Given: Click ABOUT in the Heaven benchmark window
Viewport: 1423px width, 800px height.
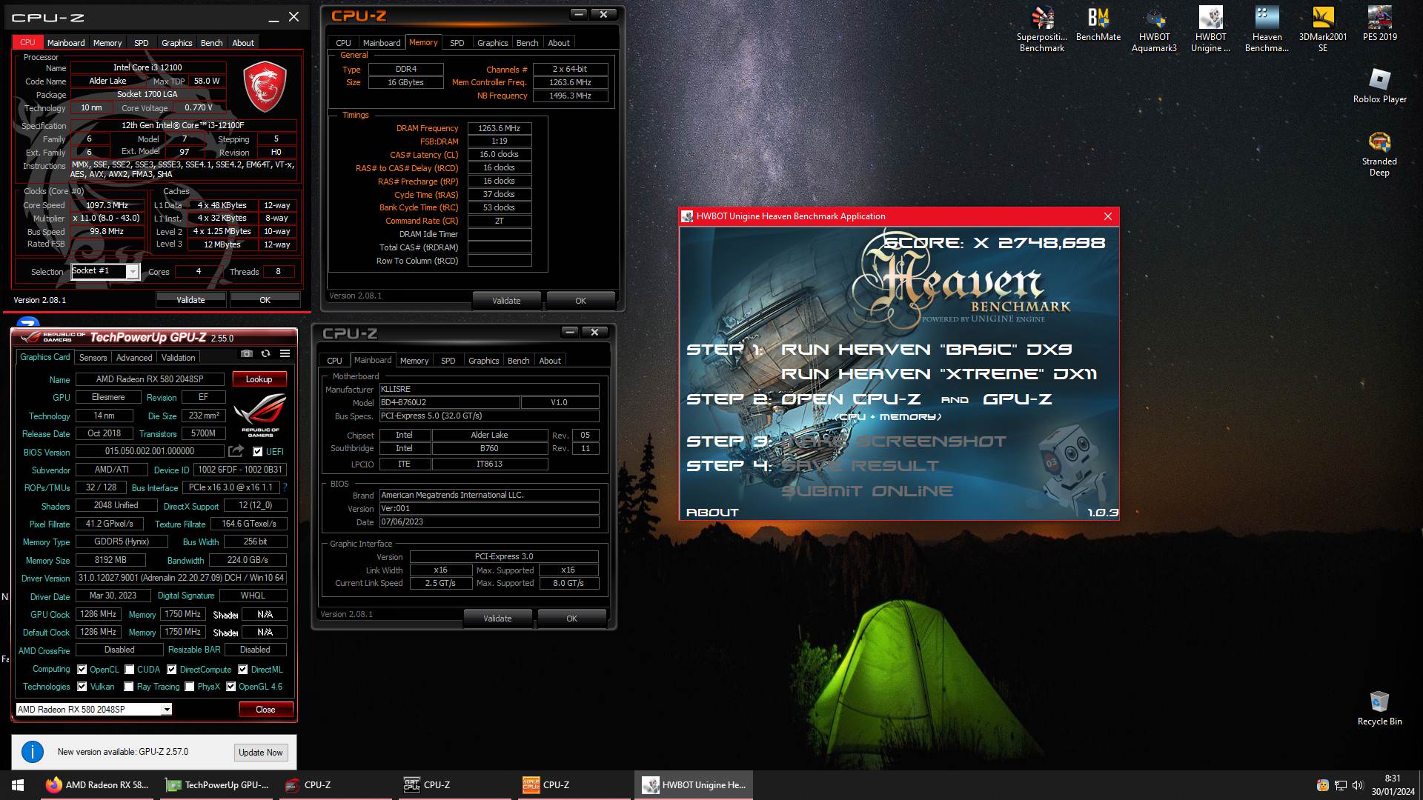Looking at the screenshot, I should pyautogui.click(x=712, y=513).
